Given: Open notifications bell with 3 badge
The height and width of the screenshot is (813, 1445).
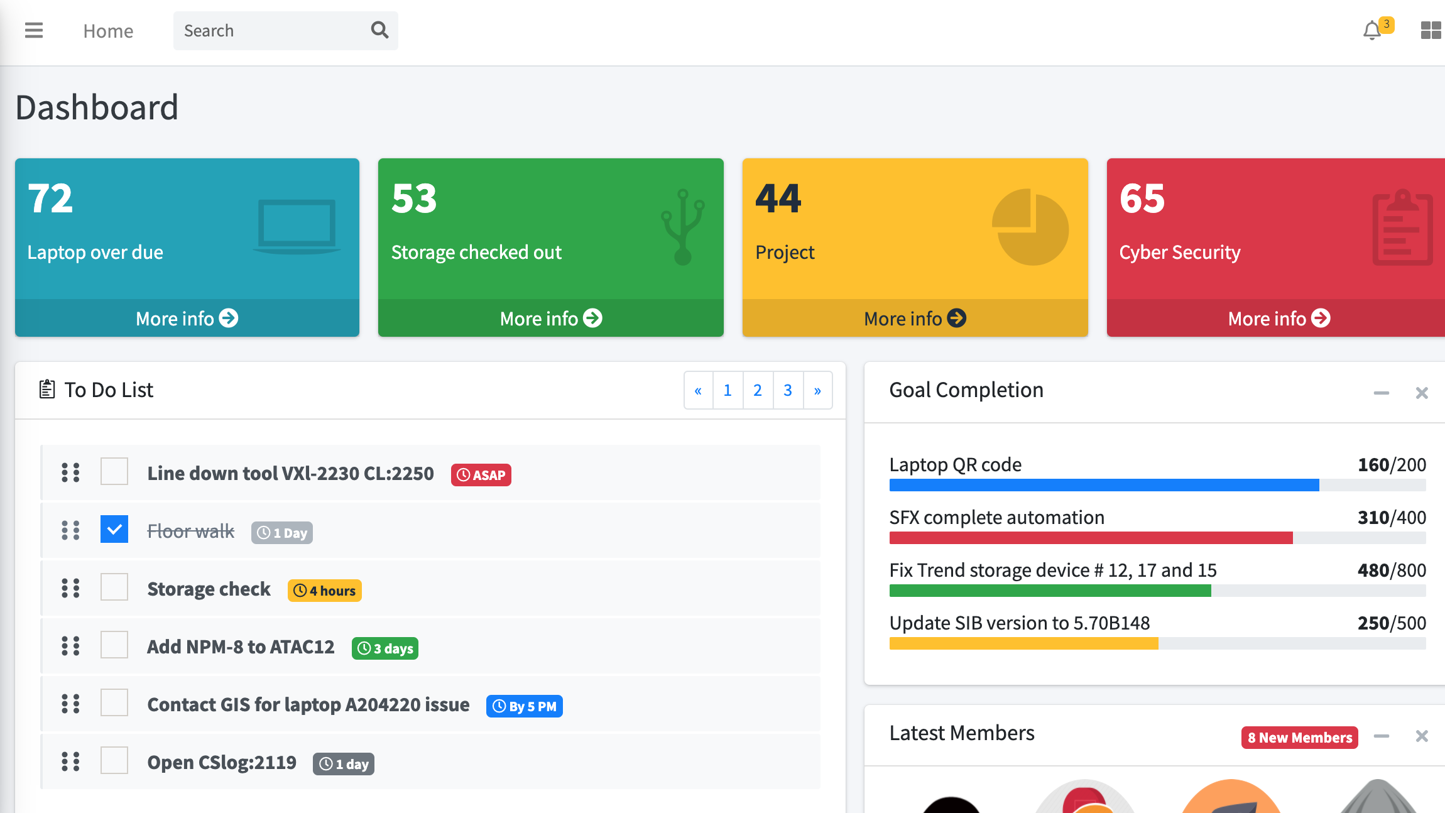Looking at the screenshot, I should coord(1372,30).
